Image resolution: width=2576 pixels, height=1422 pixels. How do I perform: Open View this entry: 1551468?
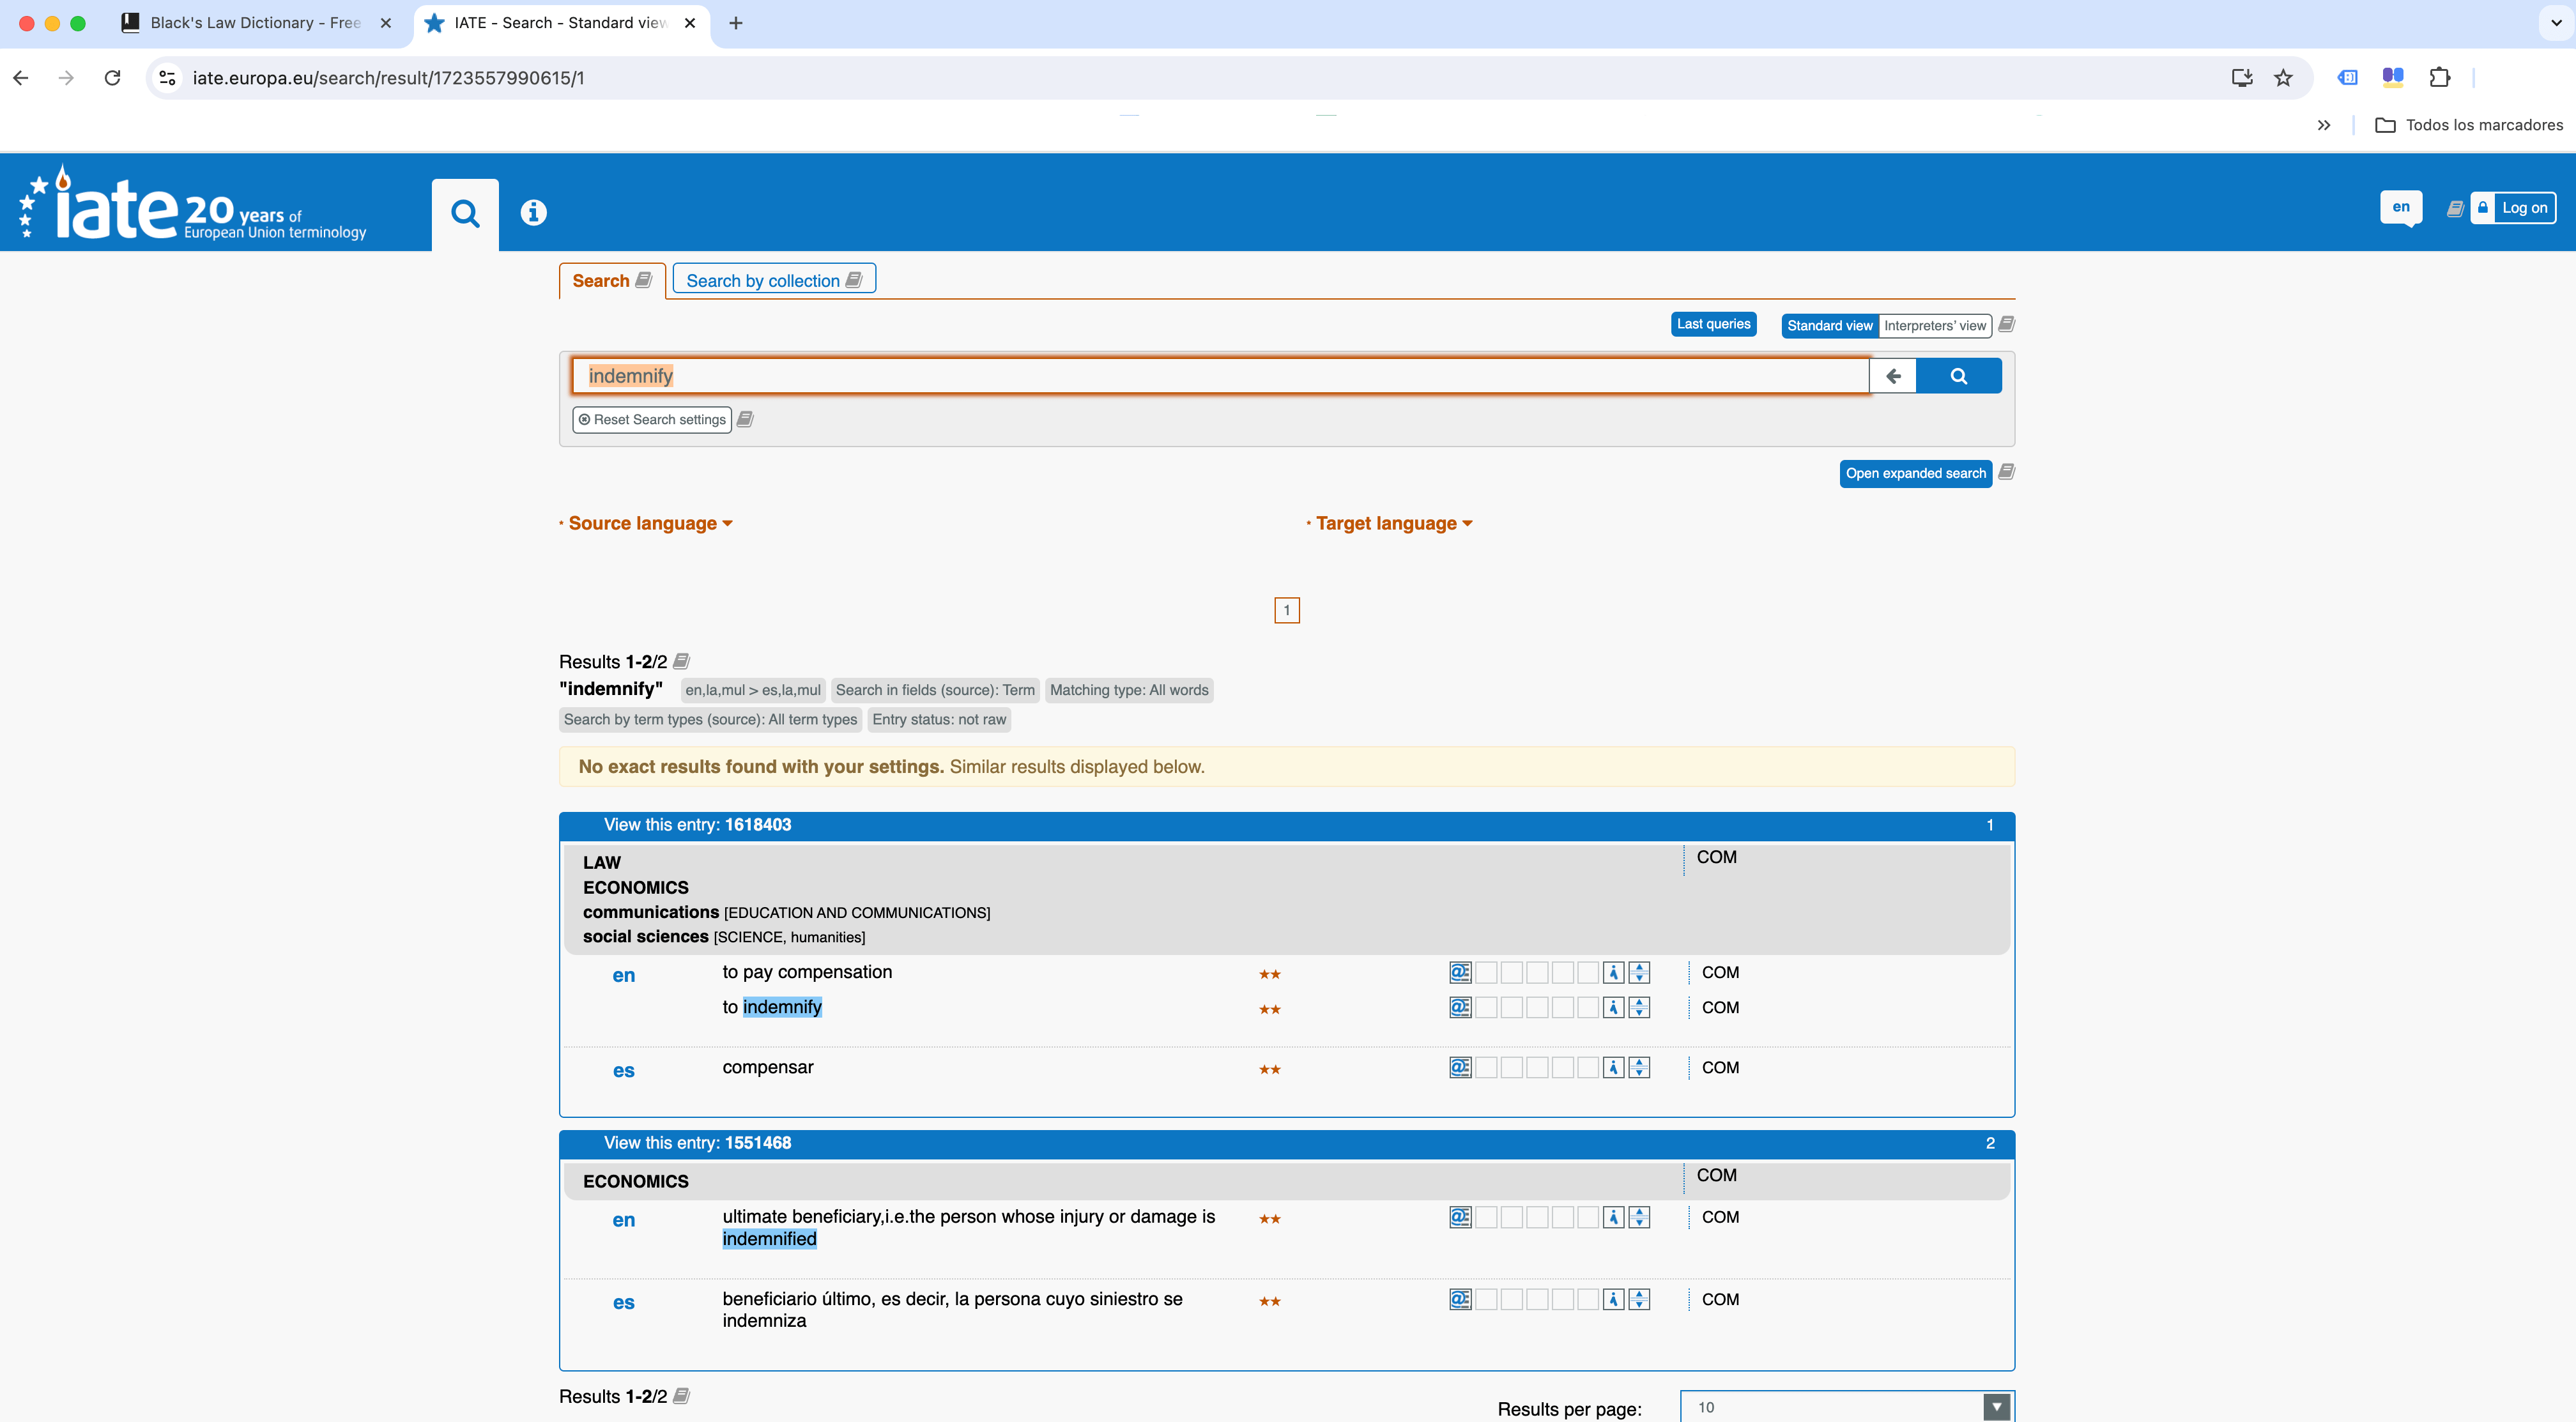coord(697,1142)
